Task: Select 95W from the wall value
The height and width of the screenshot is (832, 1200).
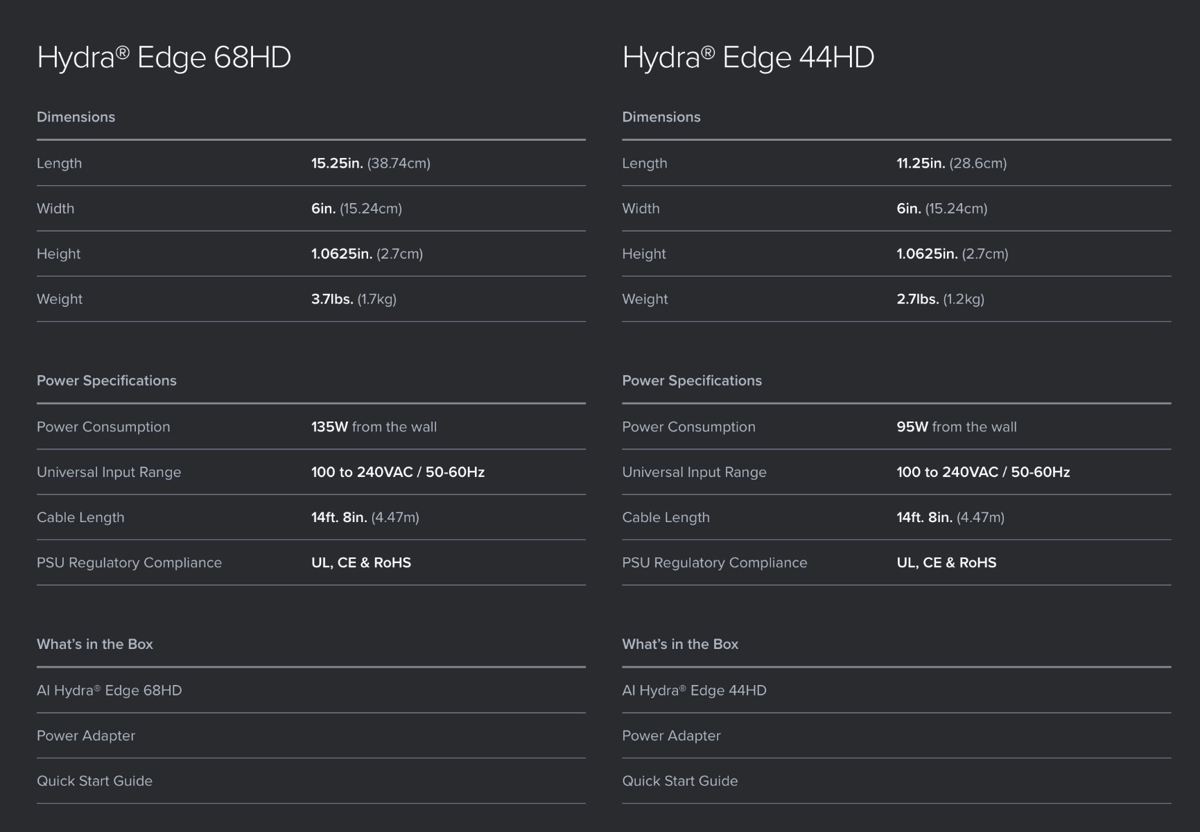Action: pos(957,427)
